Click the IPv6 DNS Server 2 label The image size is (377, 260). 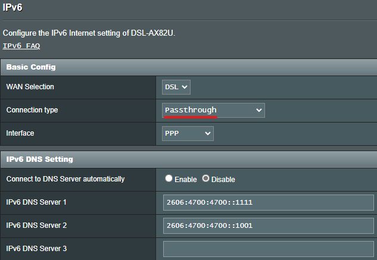point(36,225)
